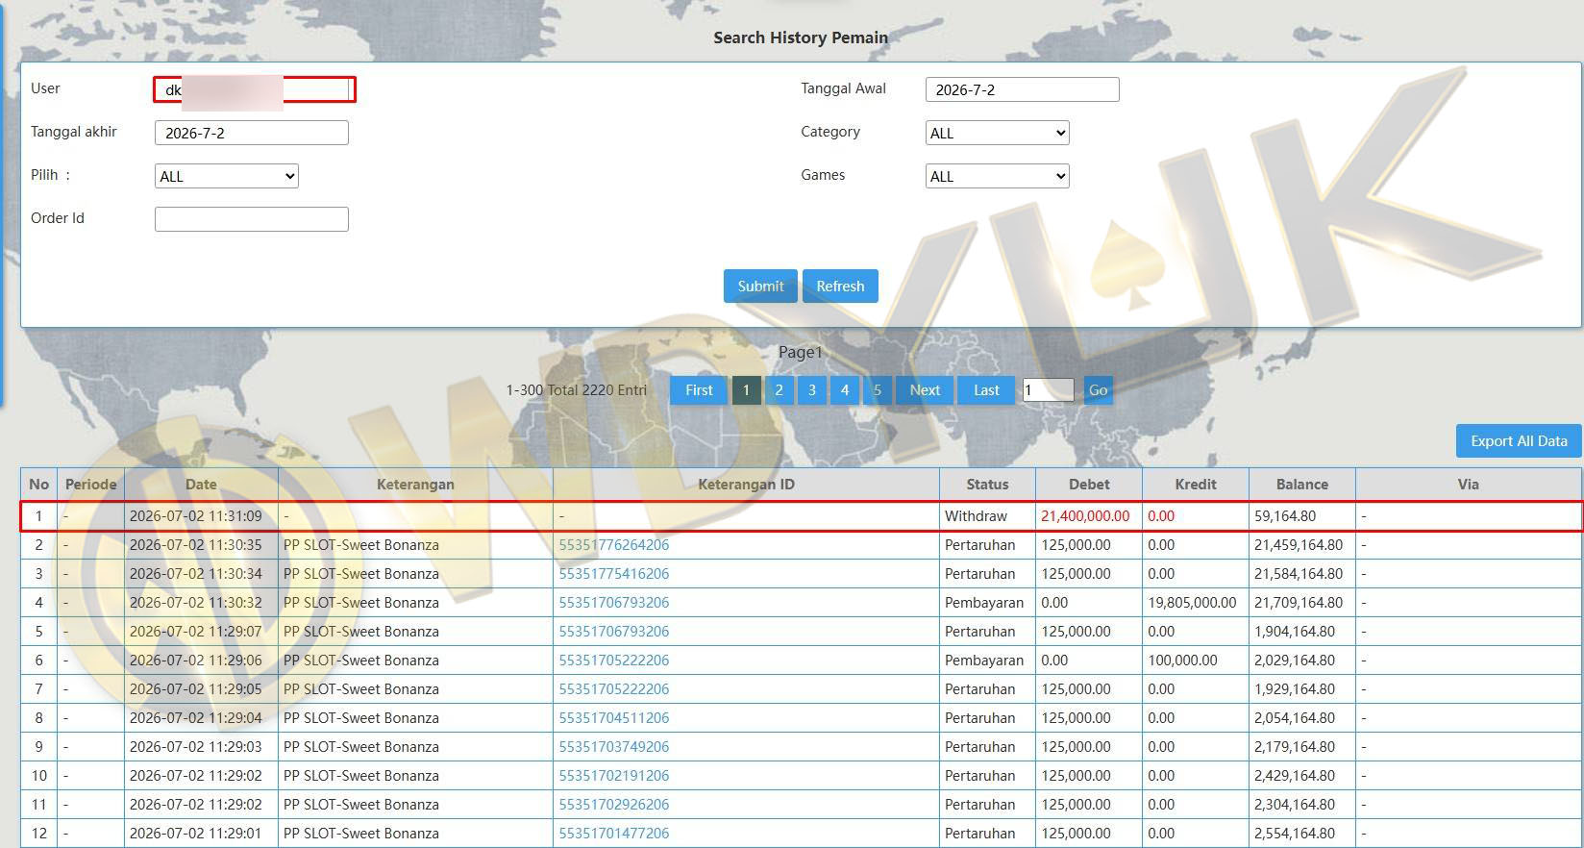Jump to page 2
The width and height of the screenshot is (1584, 848).
click(x=779, y=390)
